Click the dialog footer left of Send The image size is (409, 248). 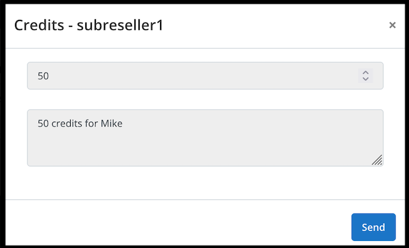point(175,227)
